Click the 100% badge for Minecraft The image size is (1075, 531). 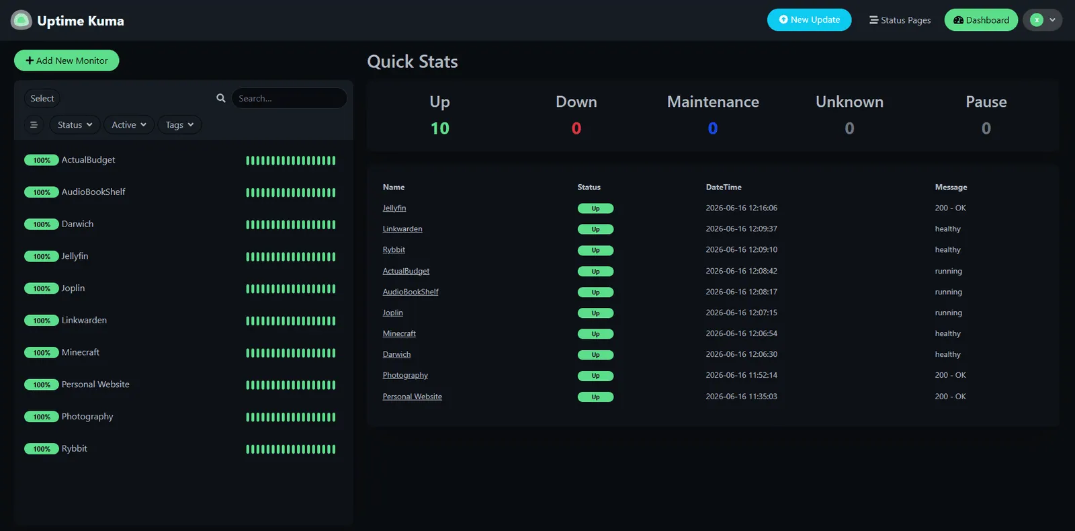click(42, 353)
